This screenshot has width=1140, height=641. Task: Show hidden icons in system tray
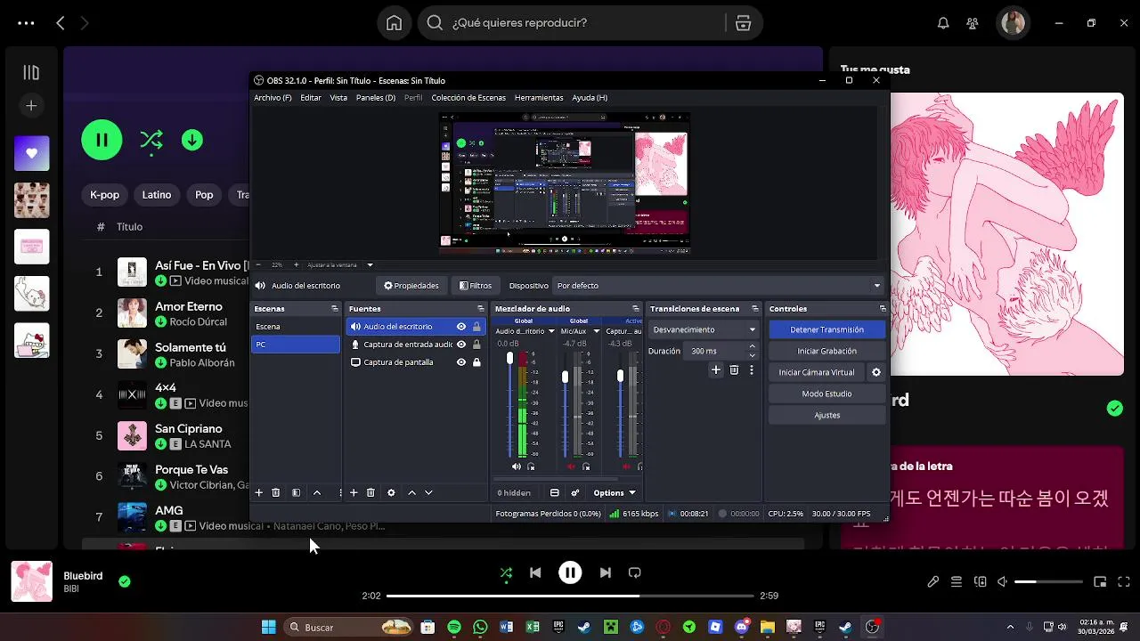click(x=1010, y=627)
